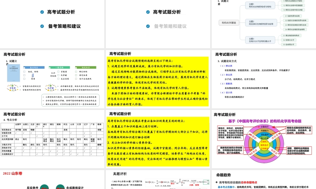Open yellow slide about 试题情境的选择
The image size is (316, 189).
click(x=158, y=79)
